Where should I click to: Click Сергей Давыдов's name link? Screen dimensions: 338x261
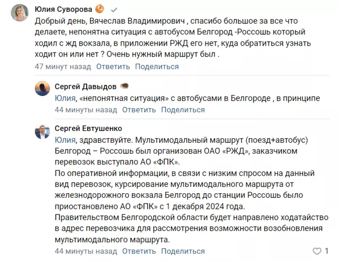pyautogui.click(x=86, y=86)
